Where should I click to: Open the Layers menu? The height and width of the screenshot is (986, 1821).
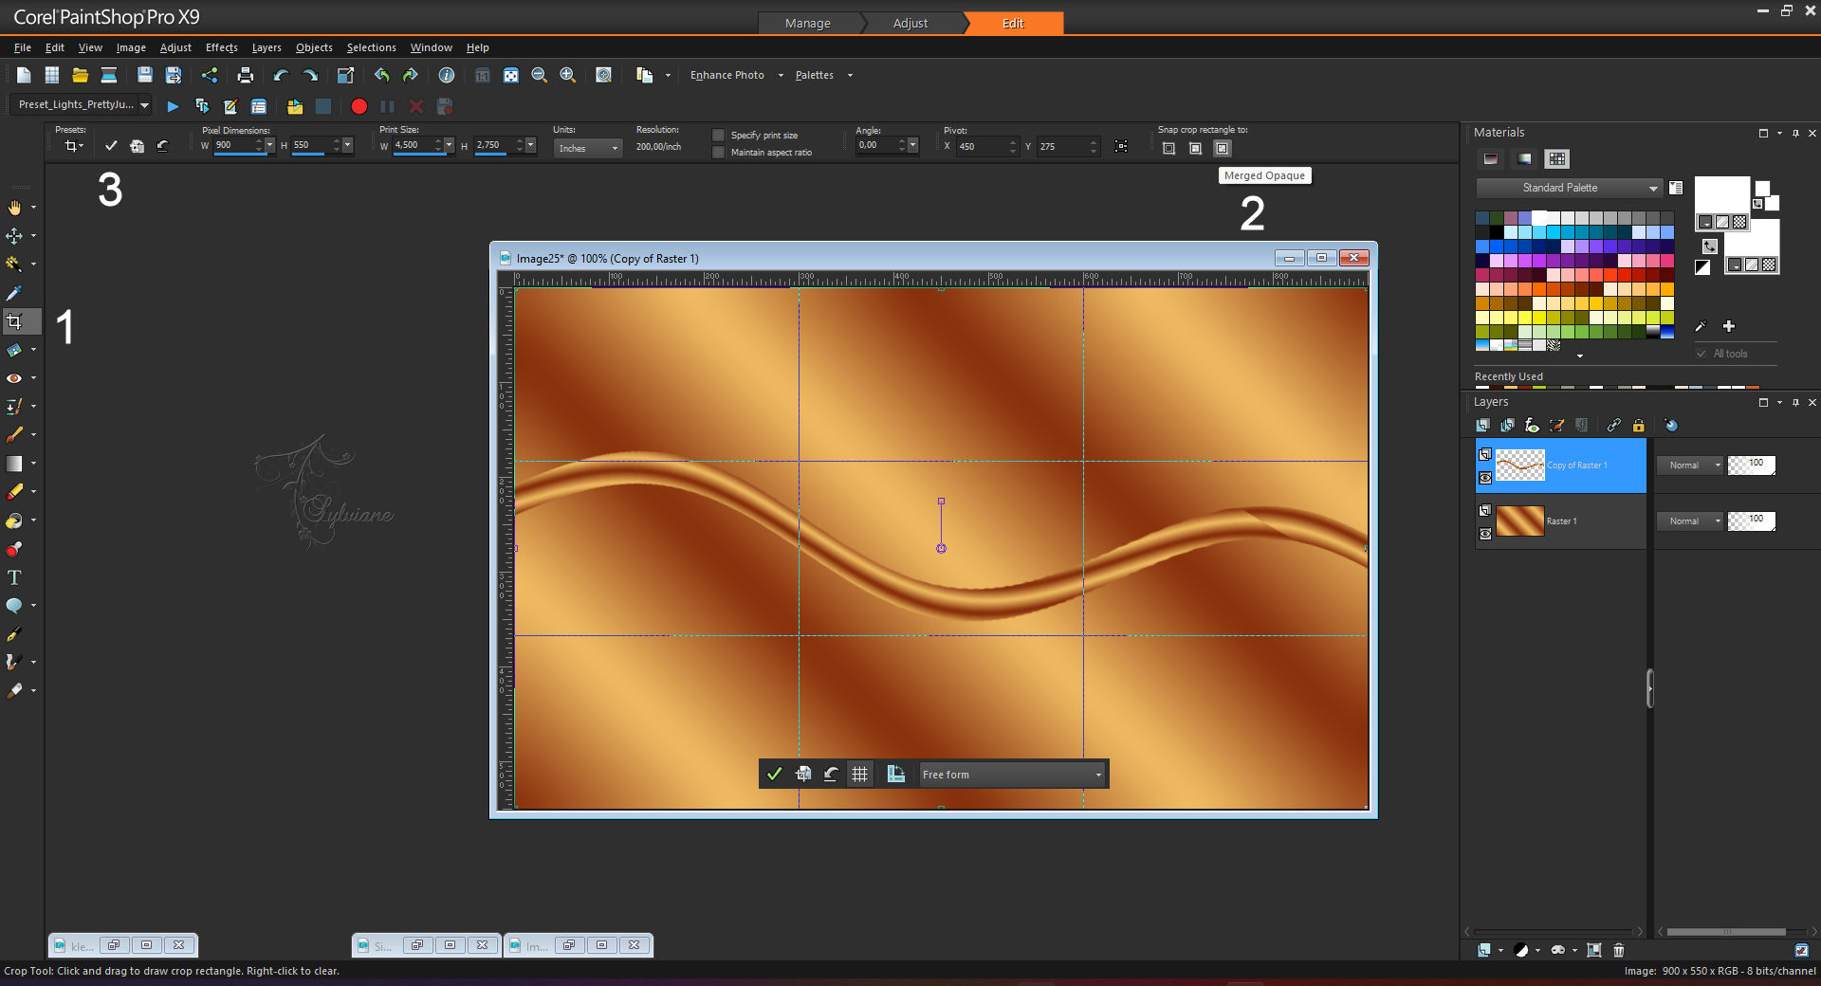(267, 47)
